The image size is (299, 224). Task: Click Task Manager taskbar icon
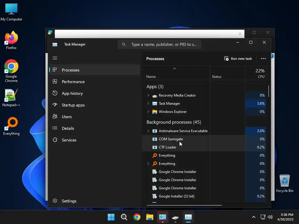tap(188, 217)
